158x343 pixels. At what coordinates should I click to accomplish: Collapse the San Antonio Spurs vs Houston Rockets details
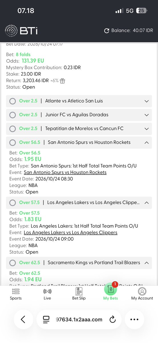coord(147,142)
